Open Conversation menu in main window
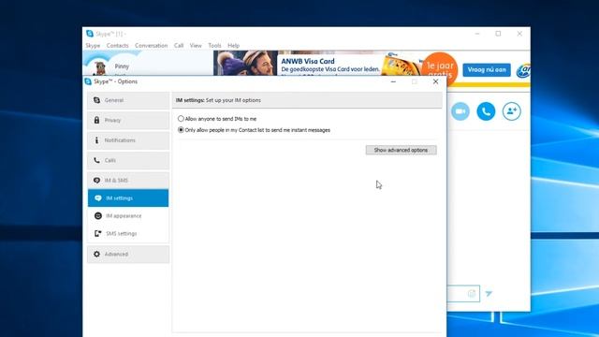599x337 pixels. click(x=152, y=46)
